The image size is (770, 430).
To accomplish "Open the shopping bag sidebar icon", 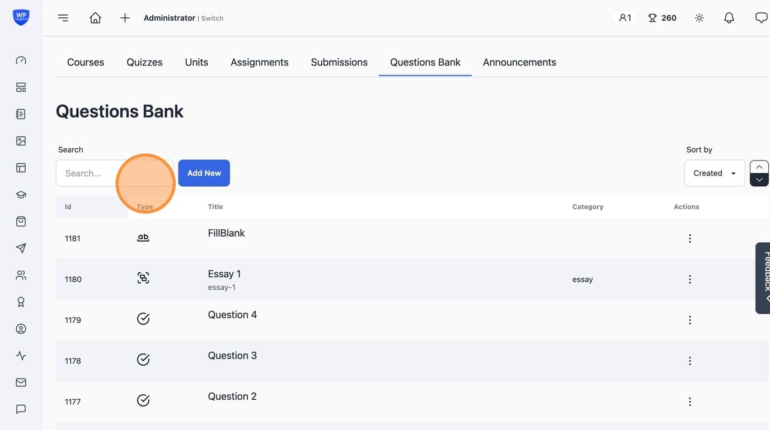I will [21, 221].
